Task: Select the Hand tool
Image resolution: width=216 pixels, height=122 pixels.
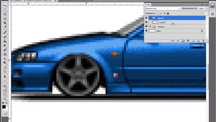Action: (x=5, y=95)
